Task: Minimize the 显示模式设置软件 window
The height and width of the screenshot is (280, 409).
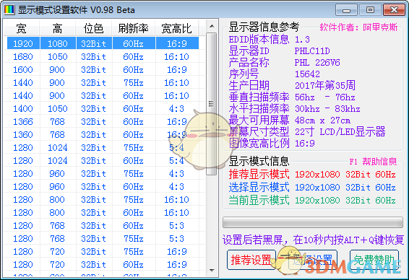Action: point(346,10)
